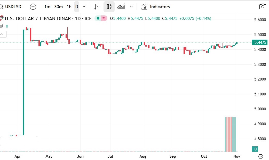This screenshot has height=160, width=269.
Task: Toggle the pink approximate data mode badge
Action: [104, 18]
